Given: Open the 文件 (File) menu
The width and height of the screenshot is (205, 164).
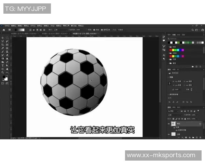Looking at the screenshot, I should 7,26.
